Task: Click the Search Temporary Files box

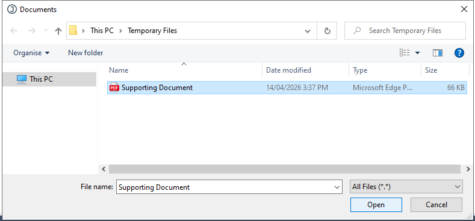Action: click(x=405, y=31)
